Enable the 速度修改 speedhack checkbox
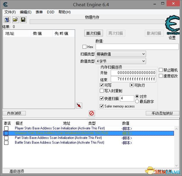The image size is (182, 176). coord(161,76)
